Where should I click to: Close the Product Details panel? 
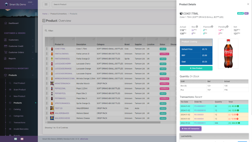pyautogui.click(x=248, y=4)
